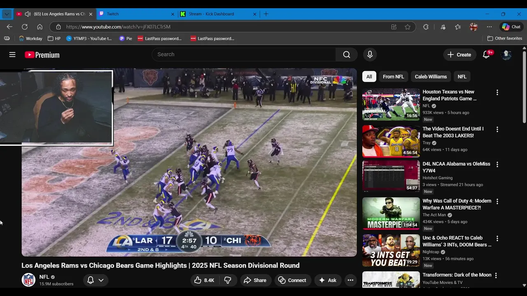The height and width of the screenshot is (296, 527).
Task: Open more options for Houston Texans video
Action: coord(497,92)
